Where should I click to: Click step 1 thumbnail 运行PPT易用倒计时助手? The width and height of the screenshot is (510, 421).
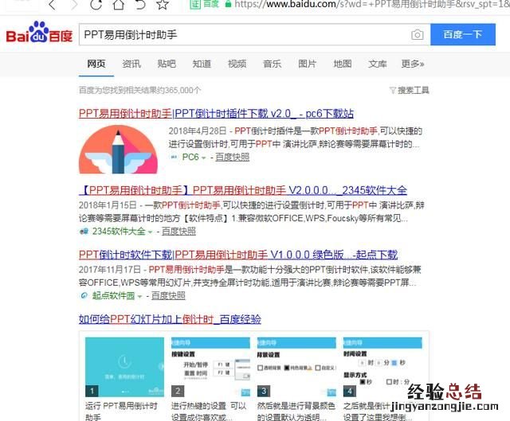124,367
